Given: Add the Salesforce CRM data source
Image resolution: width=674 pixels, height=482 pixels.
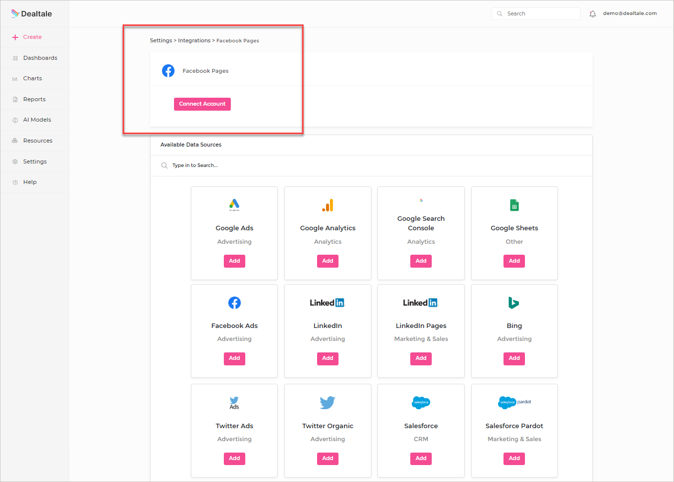Looking at the screenshot, I should [x=421, y=459].
